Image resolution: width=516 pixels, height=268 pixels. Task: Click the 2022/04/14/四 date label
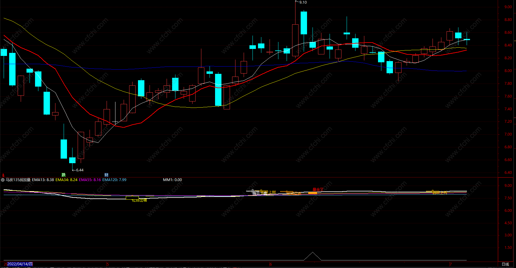[20, 264]
